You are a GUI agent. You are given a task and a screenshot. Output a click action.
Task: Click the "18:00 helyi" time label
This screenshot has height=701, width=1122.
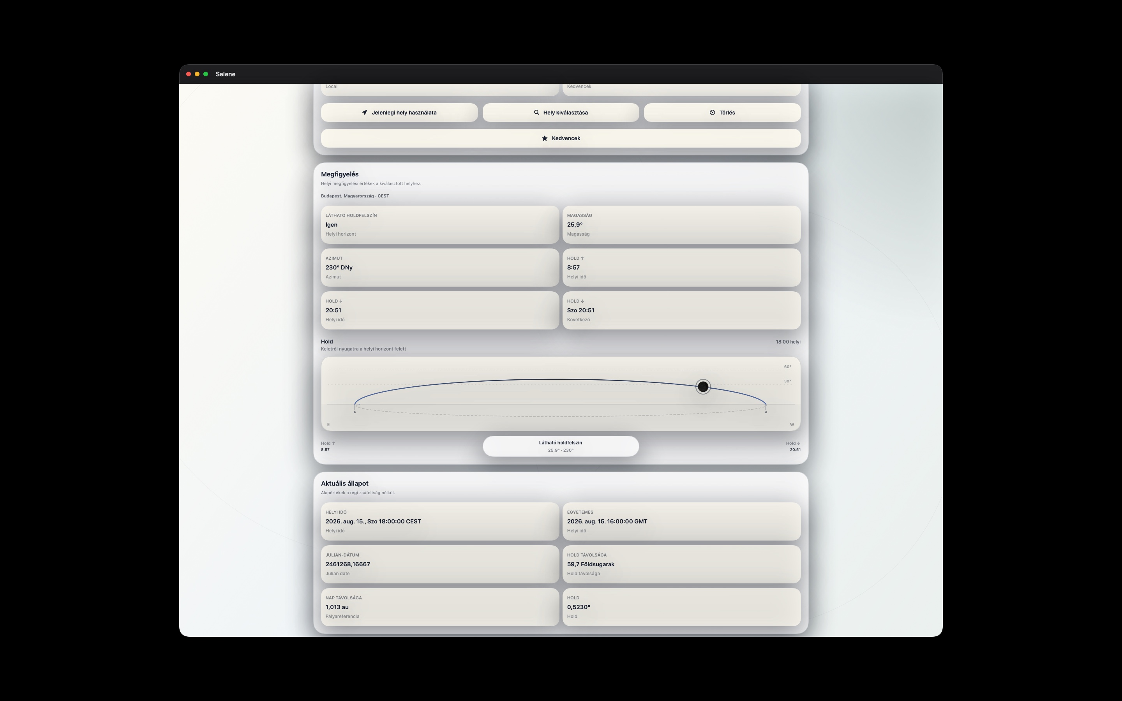pos(788,342)
